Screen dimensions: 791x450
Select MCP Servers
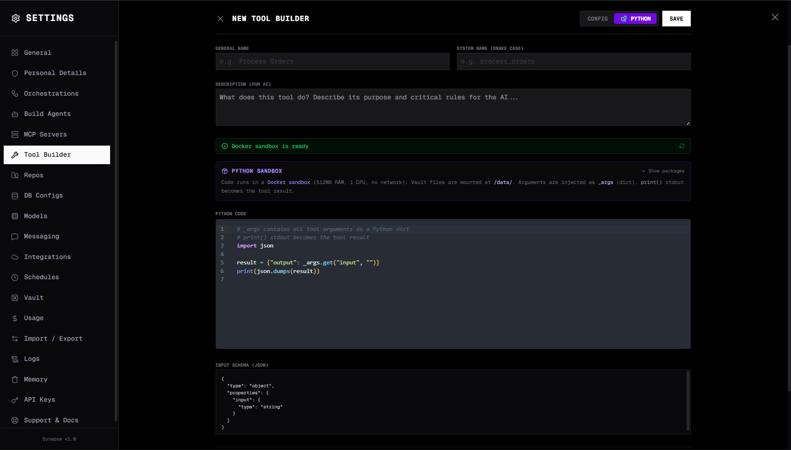coord(57,134)
